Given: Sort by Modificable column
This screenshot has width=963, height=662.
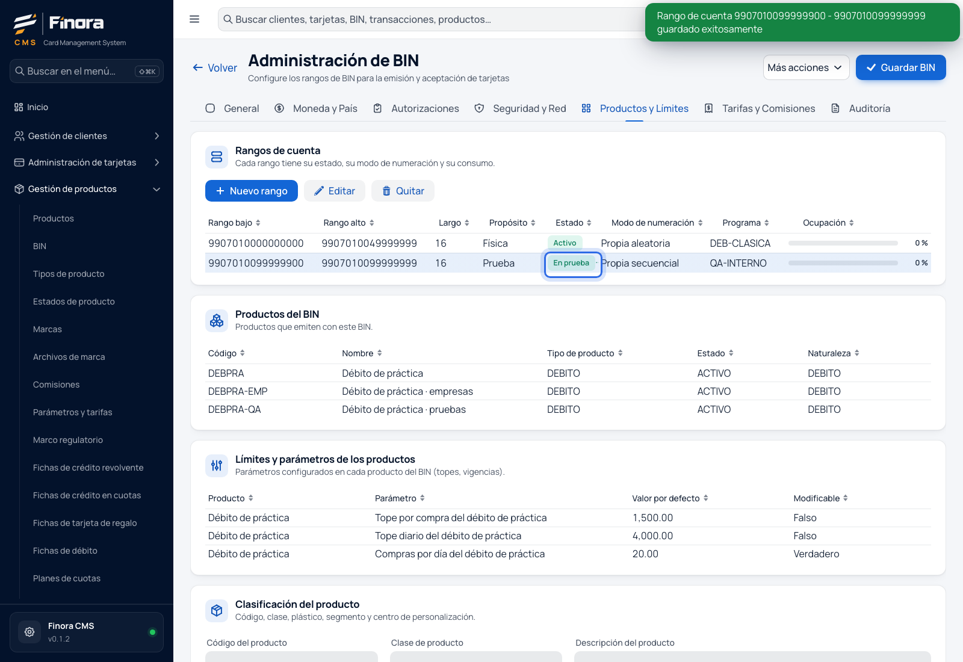Looking at the screenshot, I should [x=846, y=498].
